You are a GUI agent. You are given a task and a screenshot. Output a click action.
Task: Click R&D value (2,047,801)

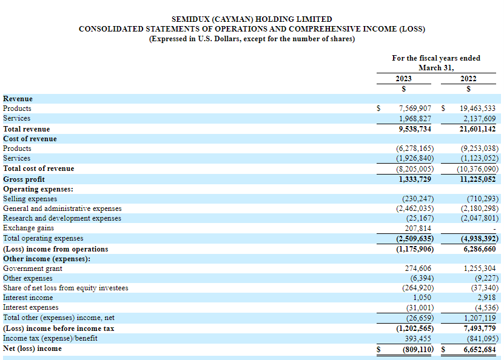coord(480,218)
